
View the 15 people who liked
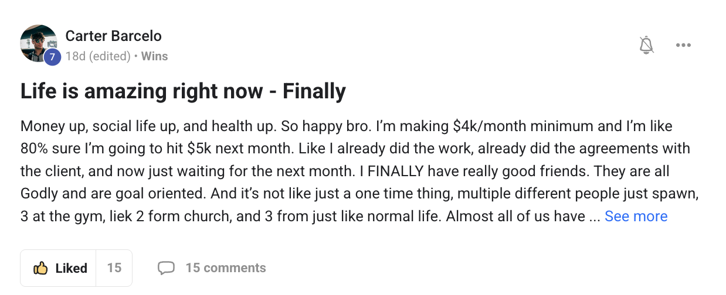[114, 268]
